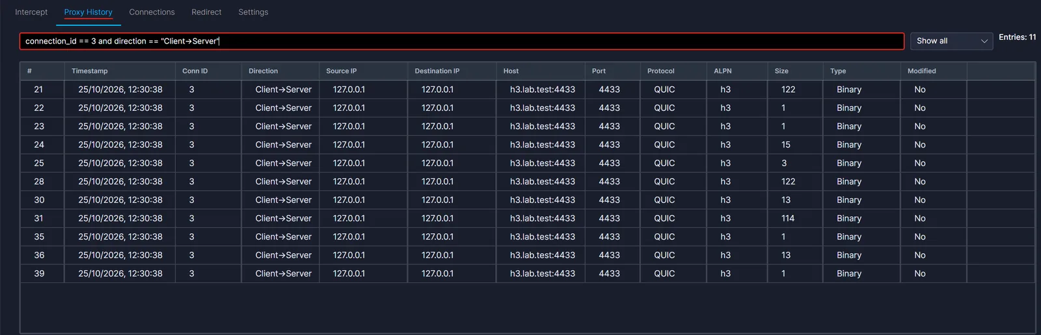Switch to the Intercept tab
Image resolution: width=1041 pixels, height=335 pixels.
click(31, 12)
